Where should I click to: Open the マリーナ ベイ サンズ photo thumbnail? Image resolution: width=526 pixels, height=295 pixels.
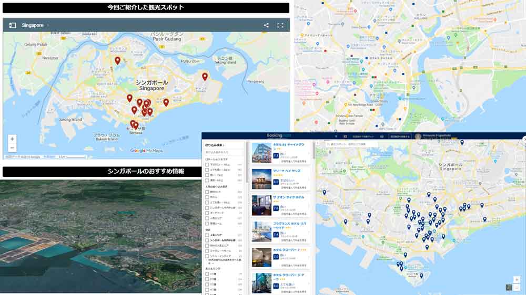click(261, 179)
